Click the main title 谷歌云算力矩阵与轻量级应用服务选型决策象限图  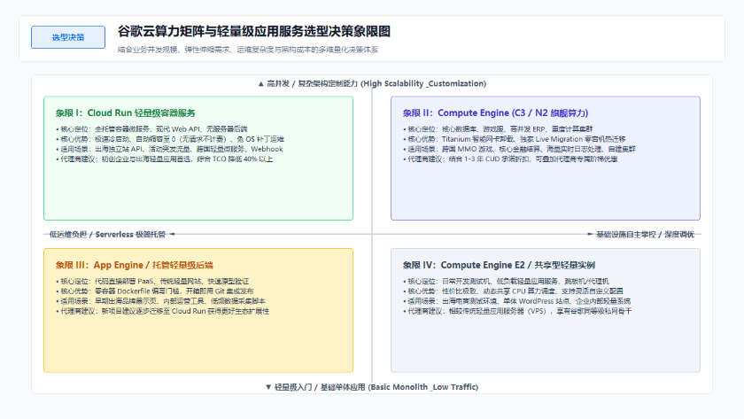[x=254, y=31]
